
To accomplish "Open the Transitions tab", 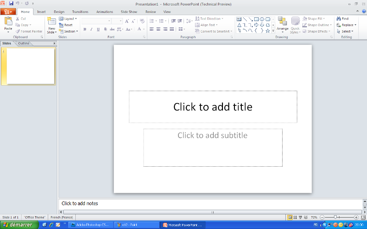I will 80,12.
